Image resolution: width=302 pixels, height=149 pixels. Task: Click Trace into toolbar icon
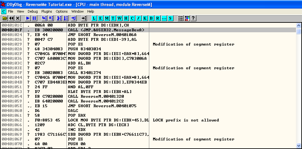pos(59,18)
